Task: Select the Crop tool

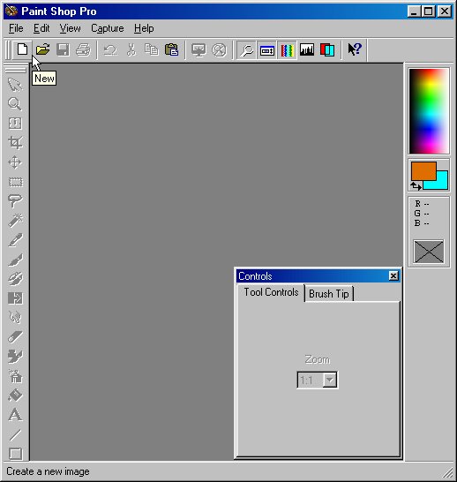Action: (15, 143)
